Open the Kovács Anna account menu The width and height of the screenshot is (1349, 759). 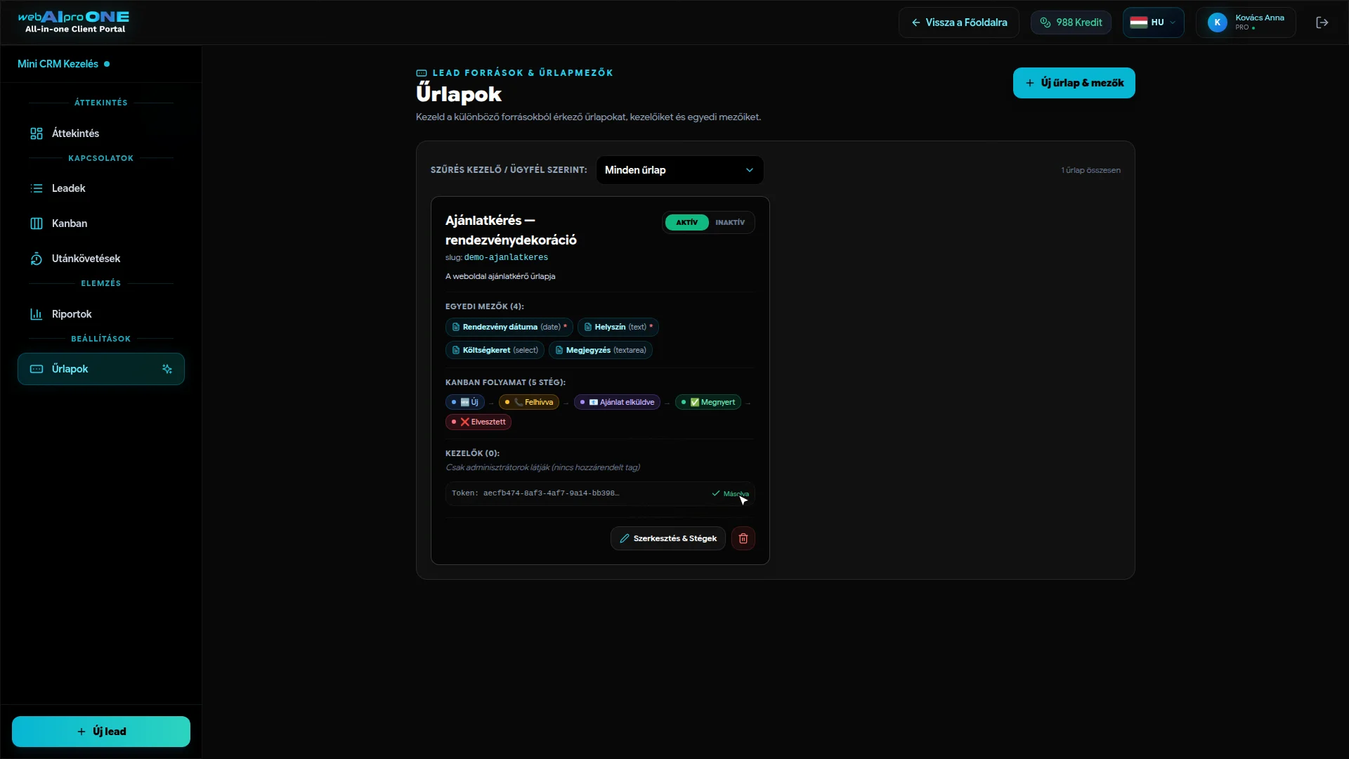(x=1246, y=22)
